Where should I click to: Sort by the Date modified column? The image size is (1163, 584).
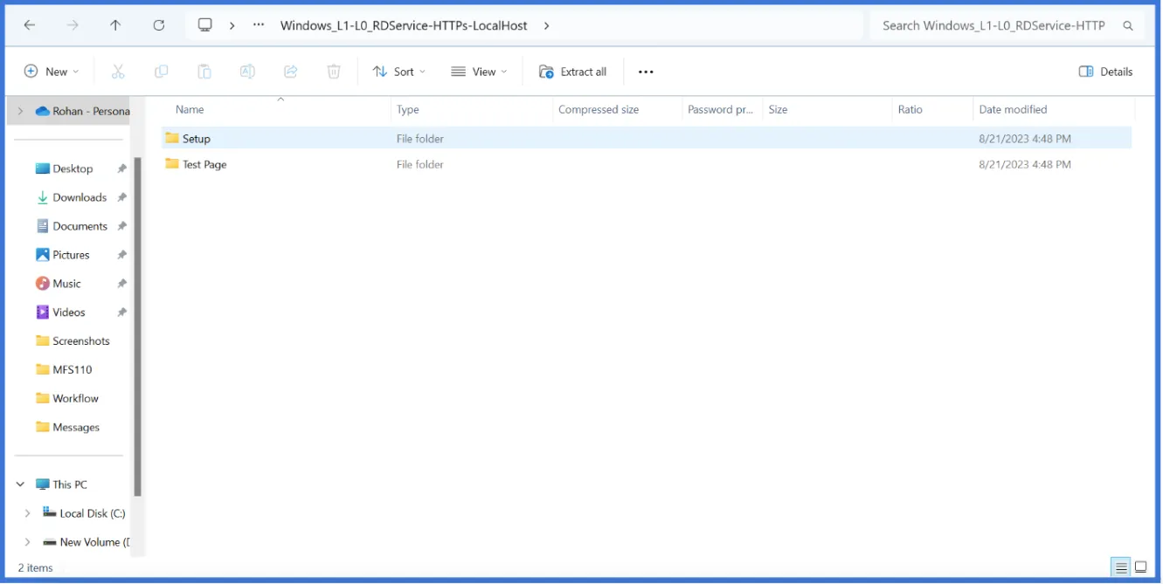tap(1013, 109)
